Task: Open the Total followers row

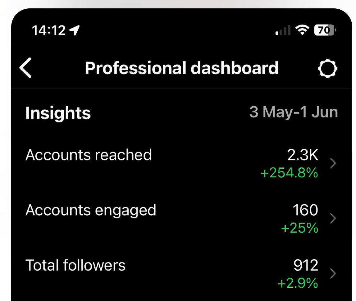Action: tap(75, 265)
